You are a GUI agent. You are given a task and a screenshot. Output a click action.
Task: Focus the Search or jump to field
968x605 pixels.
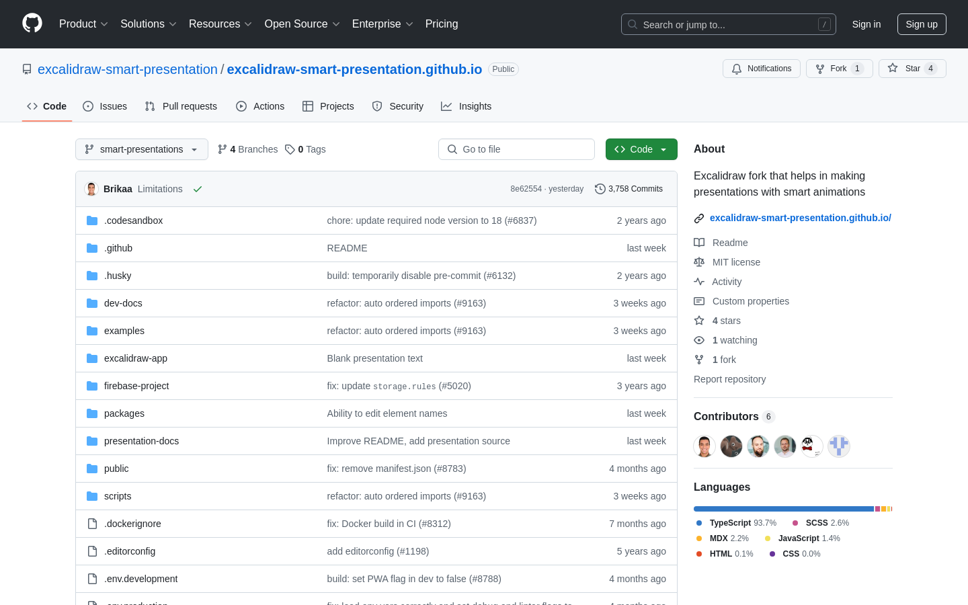click(x=729, y=24)
